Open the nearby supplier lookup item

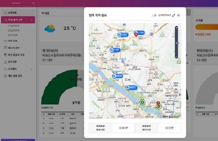tap(14, 55)
